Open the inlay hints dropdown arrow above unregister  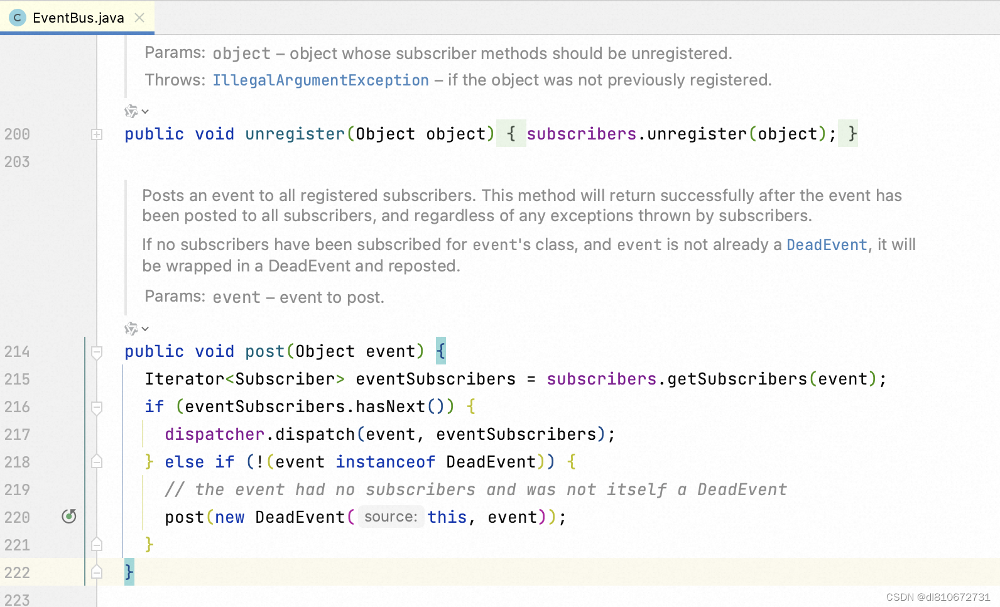click(145, 111)
